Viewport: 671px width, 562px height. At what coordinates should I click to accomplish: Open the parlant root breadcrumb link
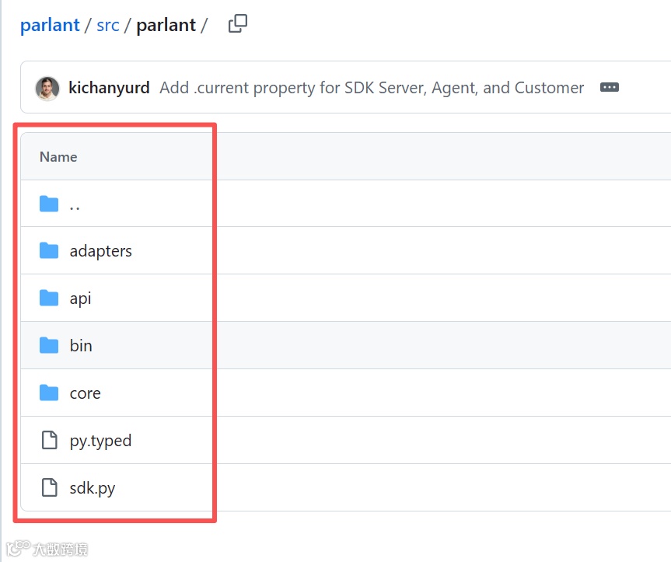pyautogui.click(x=50, y=25)
